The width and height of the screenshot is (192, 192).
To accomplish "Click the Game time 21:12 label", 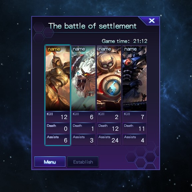I will click(124, 41).
